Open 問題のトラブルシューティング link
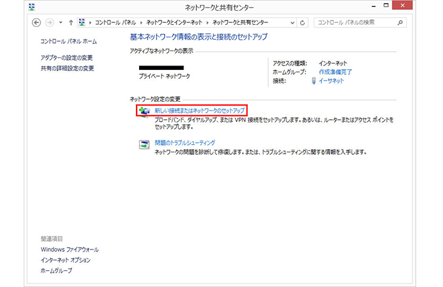 pyautogui.click(x=185, y=143)
